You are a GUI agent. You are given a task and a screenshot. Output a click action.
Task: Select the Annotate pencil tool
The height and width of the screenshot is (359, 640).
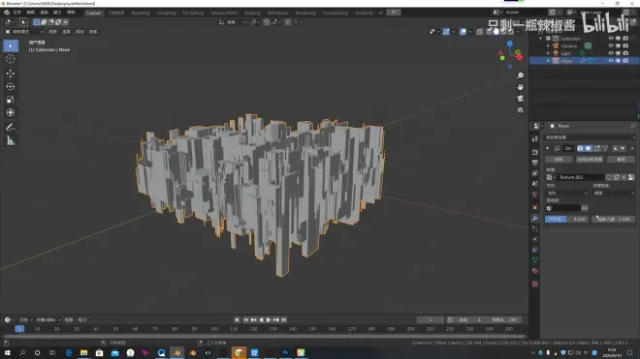(x=11, y=128)
